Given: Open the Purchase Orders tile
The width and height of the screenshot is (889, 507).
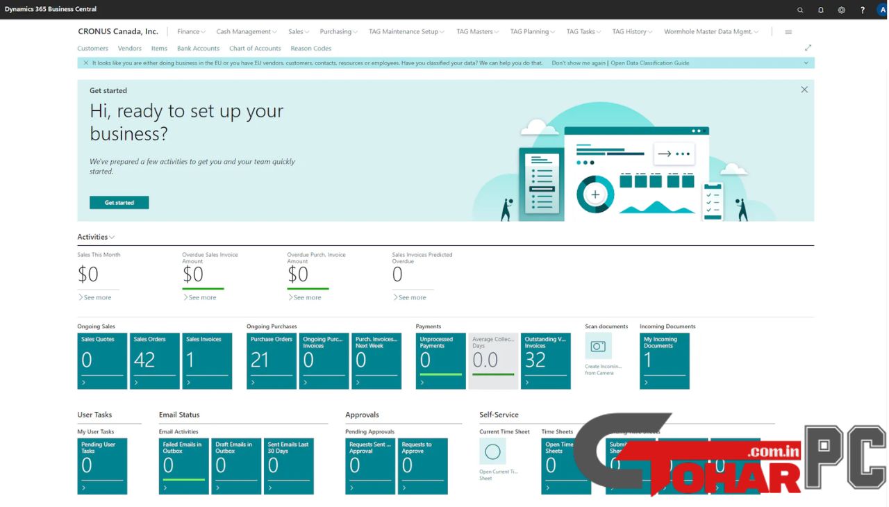Looking at the screenshot, I should click(x=272, y=361).
